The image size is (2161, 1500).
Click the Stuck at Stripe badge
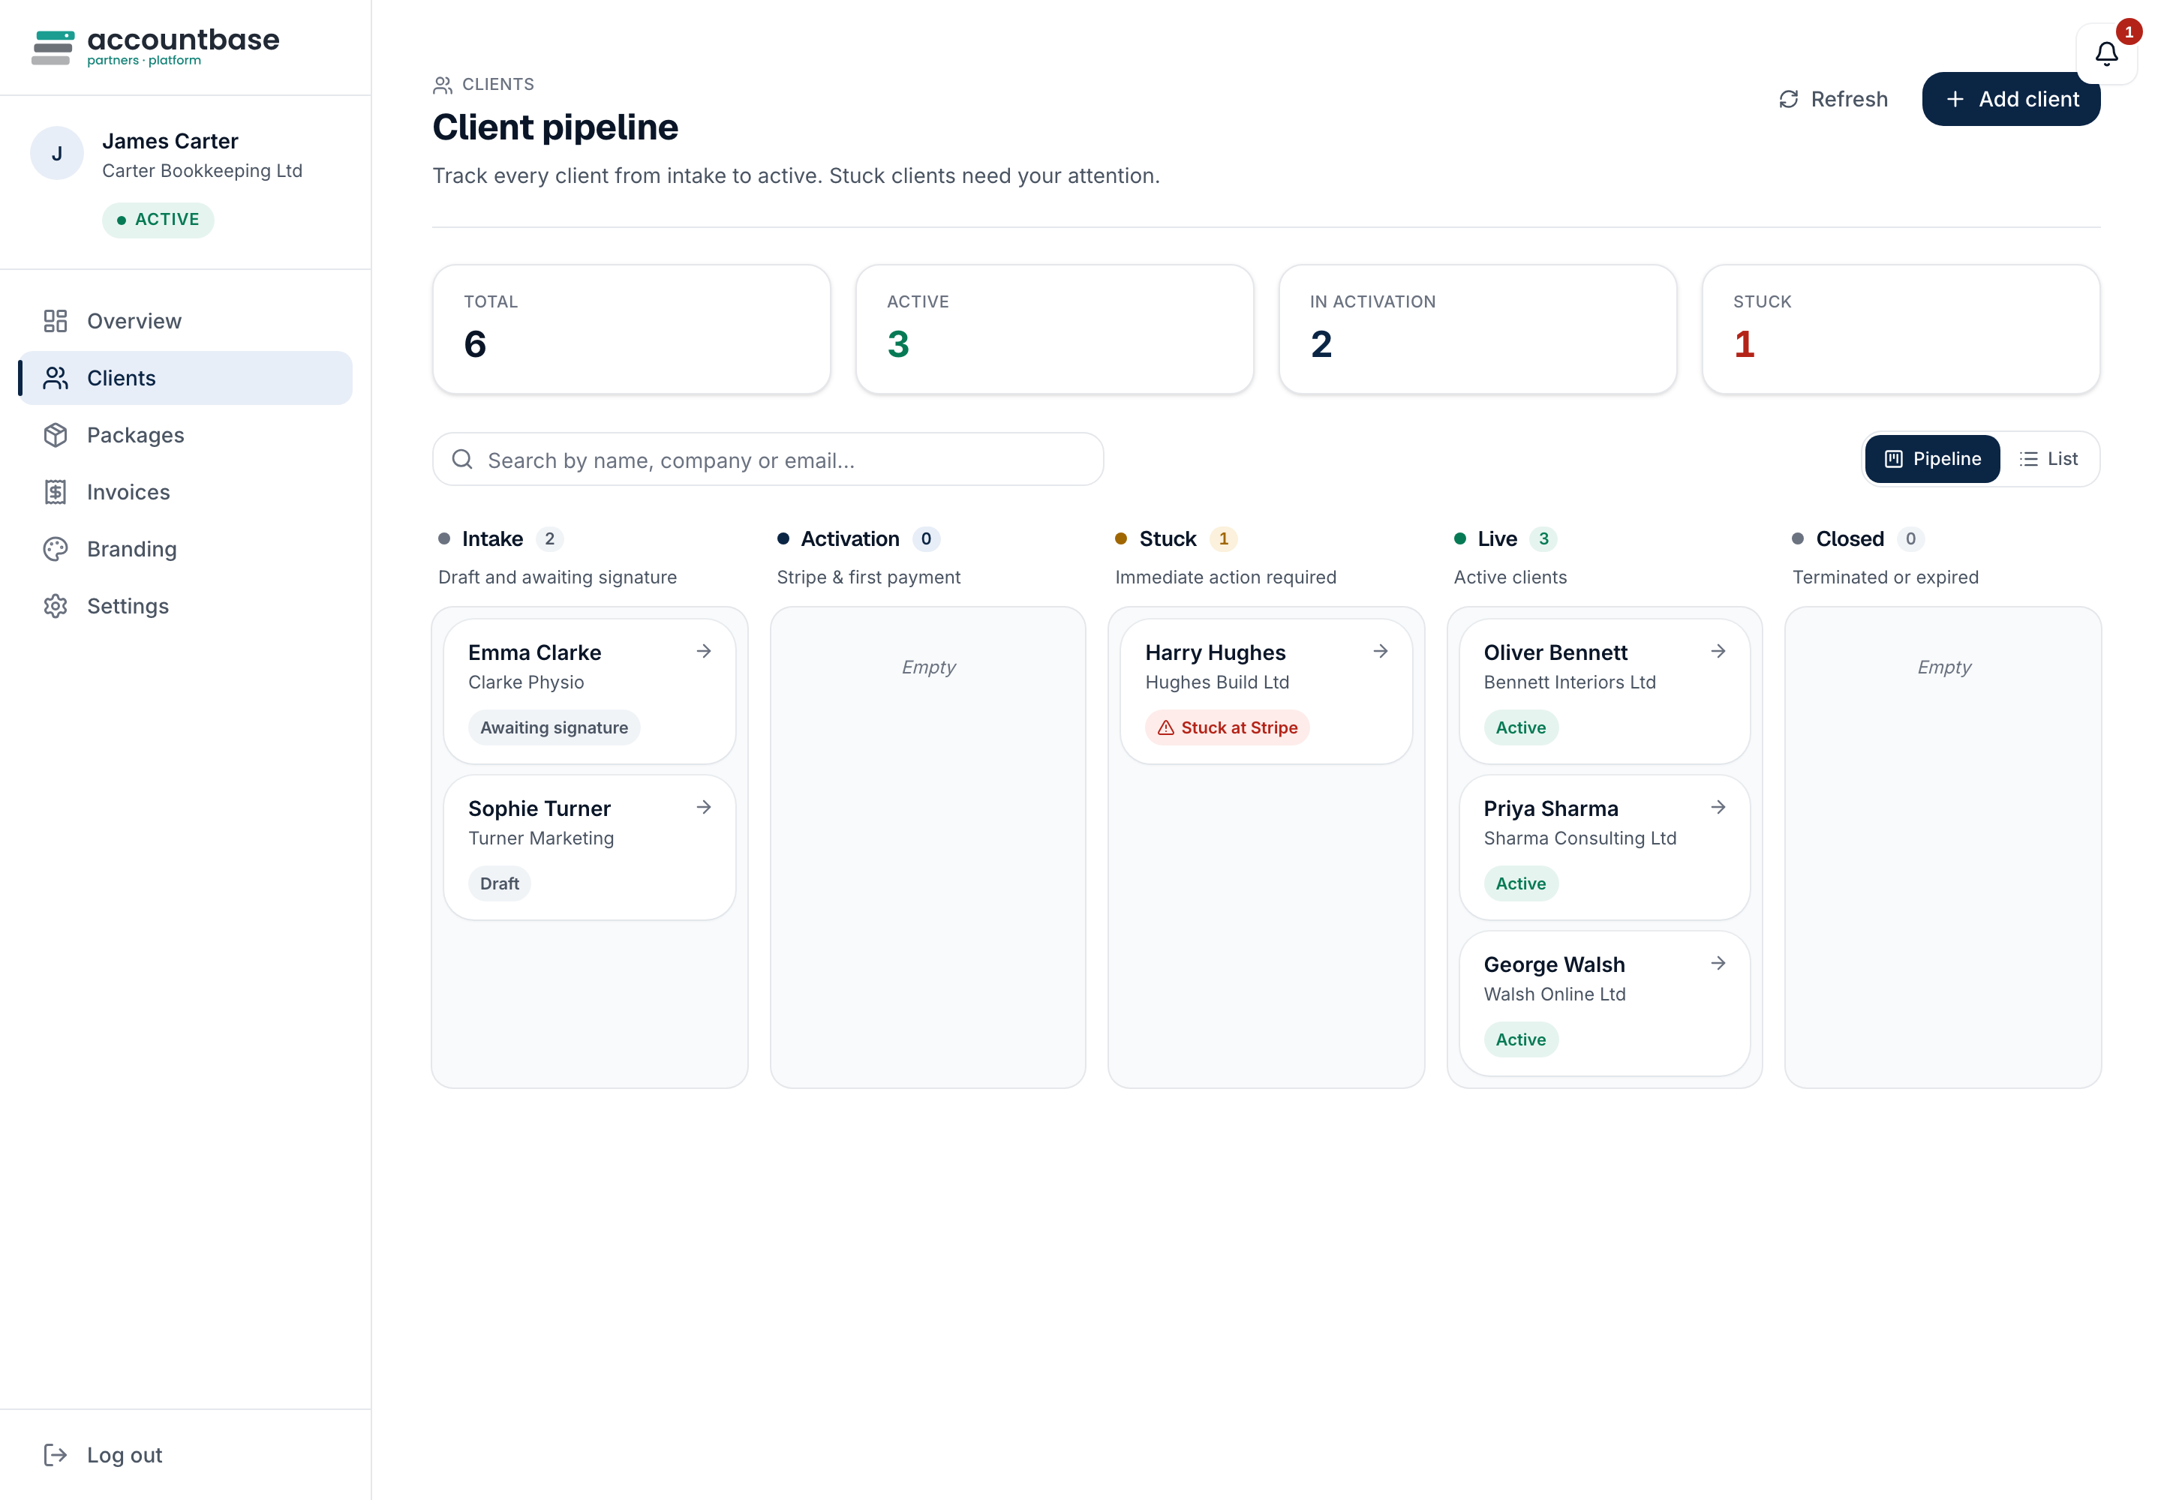[1226, 728]
